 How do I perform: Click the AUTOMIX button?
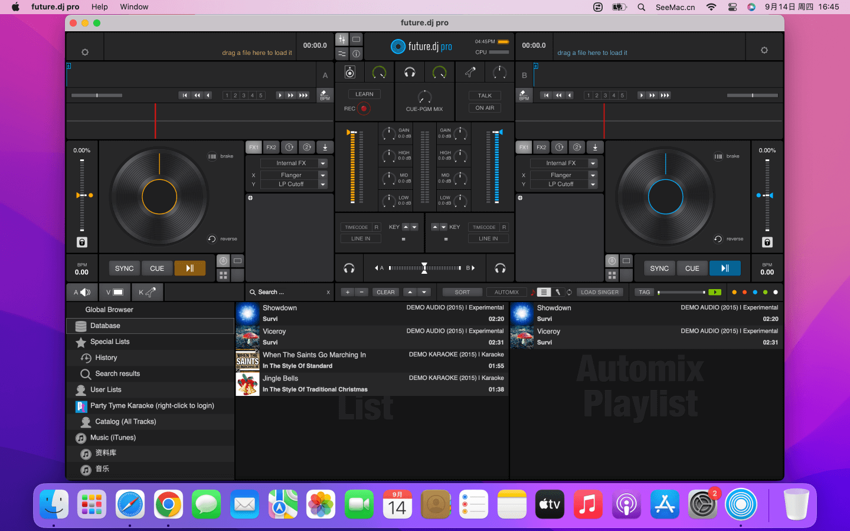point(506,292)
